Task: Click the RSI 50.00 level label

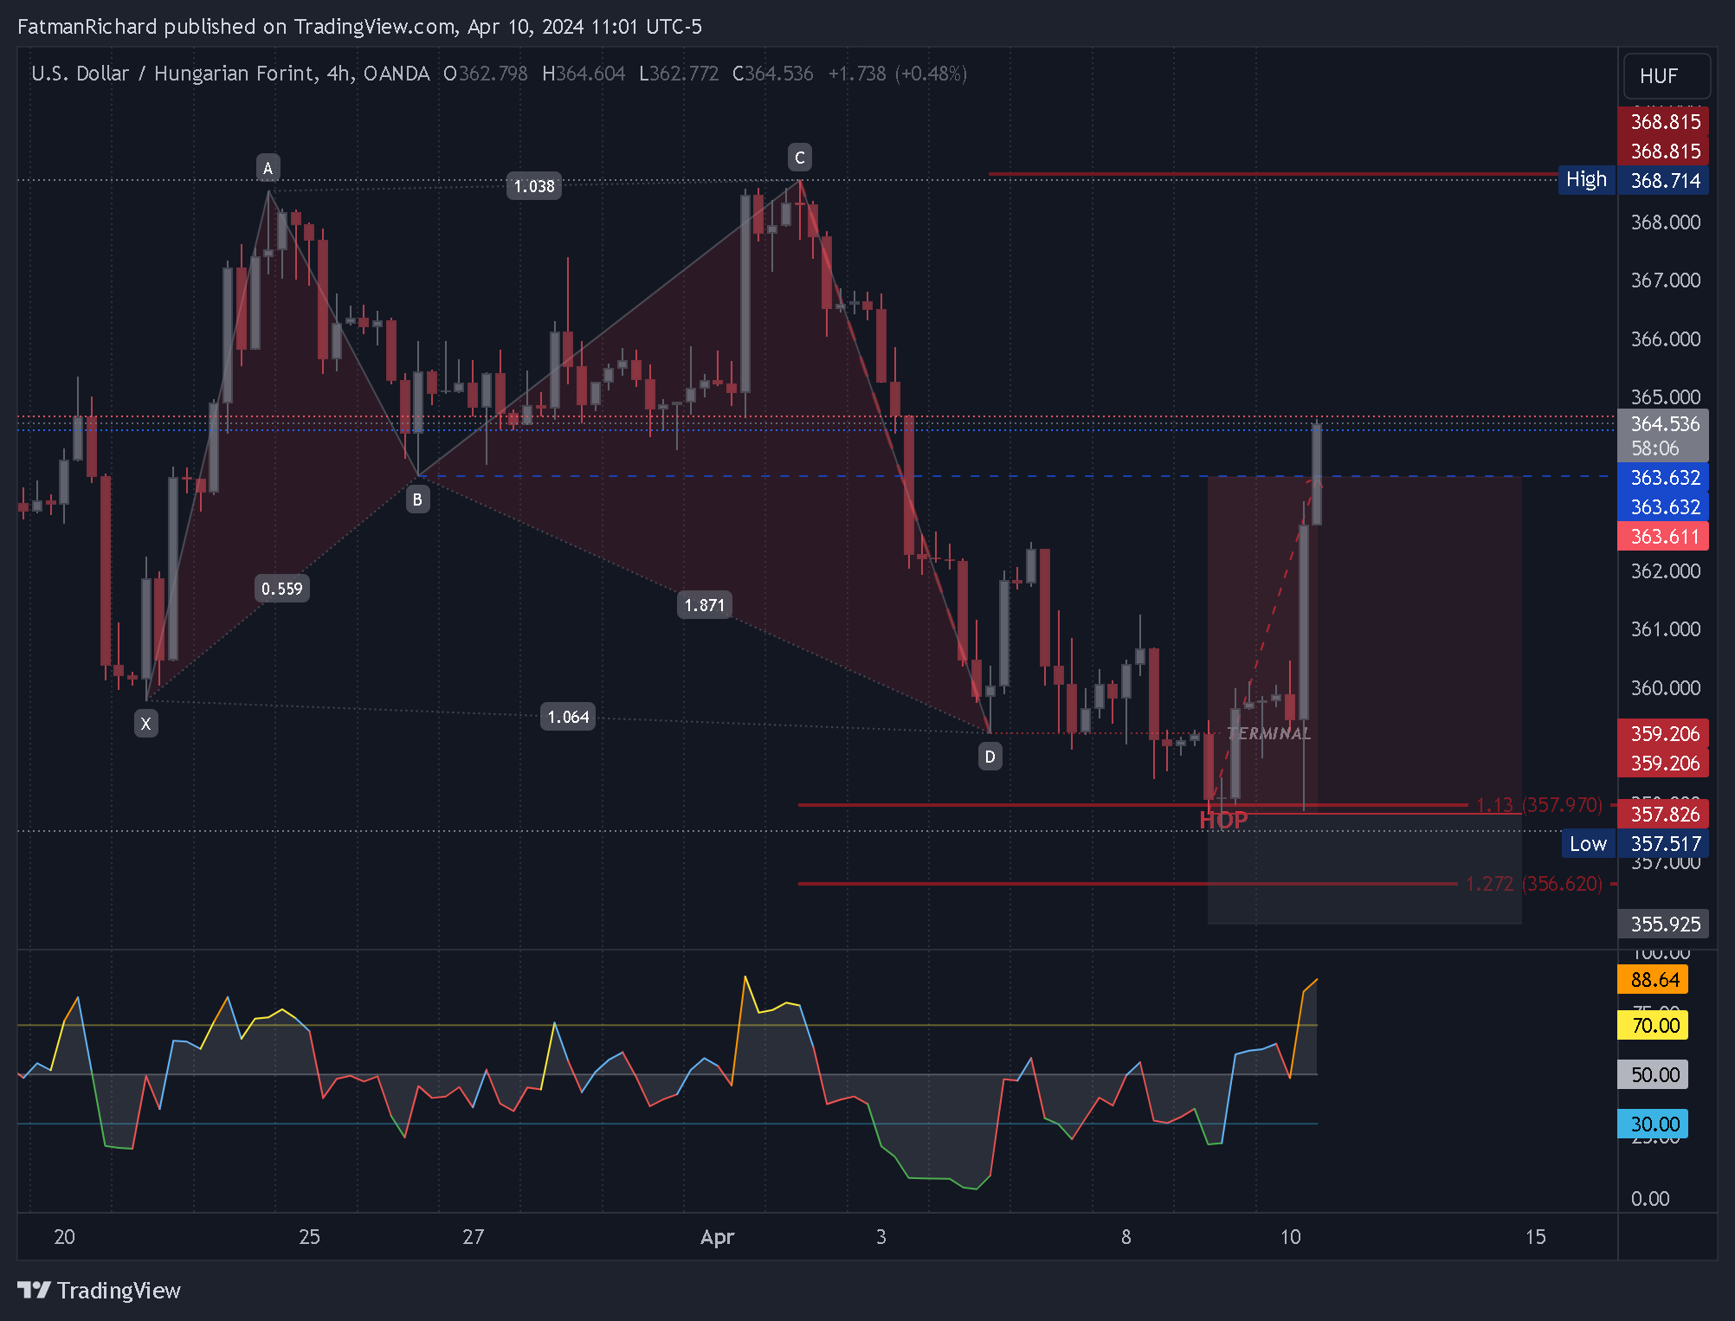Action: 1653,1075
